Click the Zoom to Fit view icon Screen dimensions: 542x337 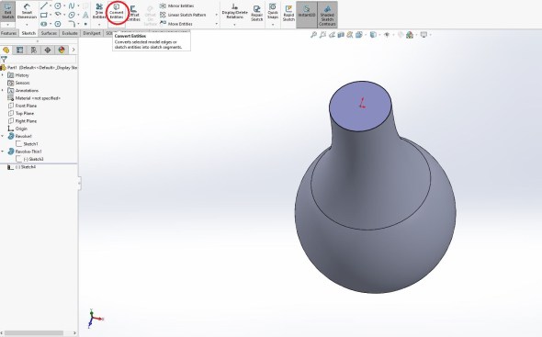coord(313,35)
